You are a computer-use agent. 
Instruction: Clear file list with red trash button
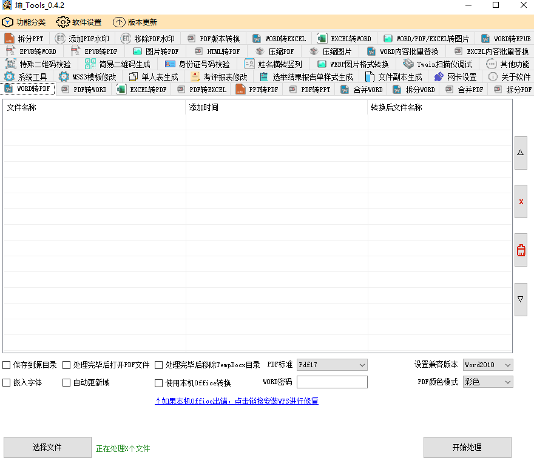point(521,250)
